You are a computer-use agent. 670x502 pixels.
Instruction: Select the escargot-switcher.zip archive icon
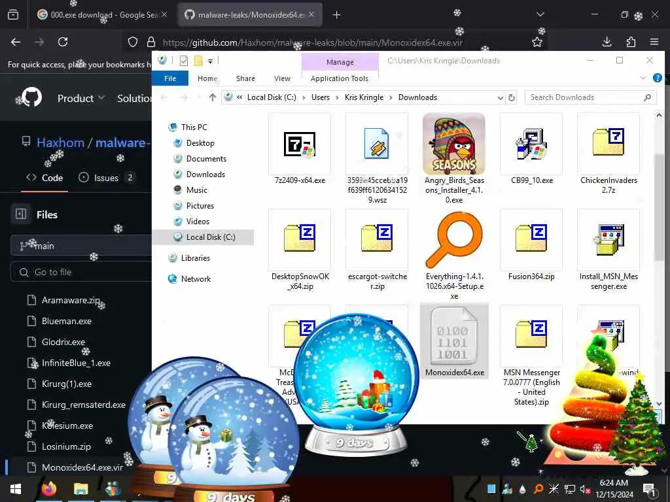coord(376,238)
